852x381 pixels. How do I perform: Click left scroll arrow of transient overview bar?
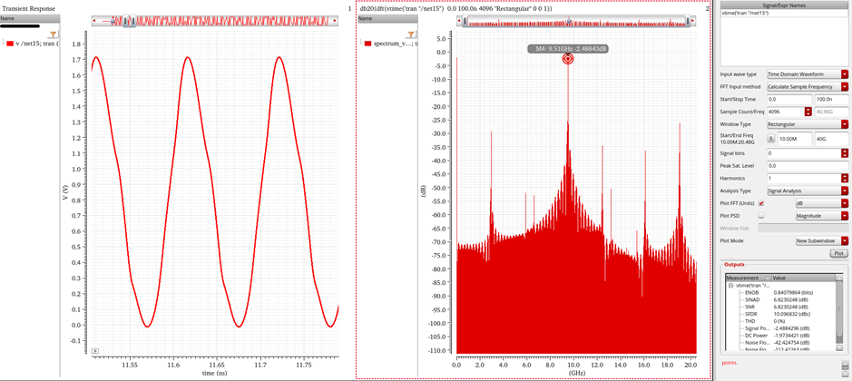tap(95, 20)
